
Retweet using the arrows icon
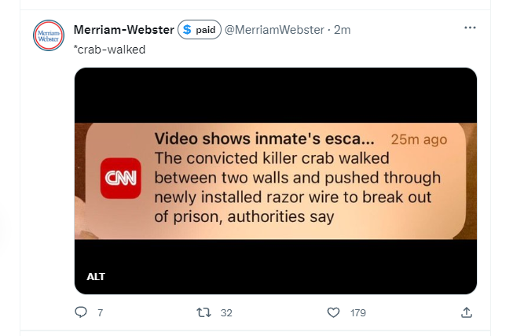pos(203,312)
